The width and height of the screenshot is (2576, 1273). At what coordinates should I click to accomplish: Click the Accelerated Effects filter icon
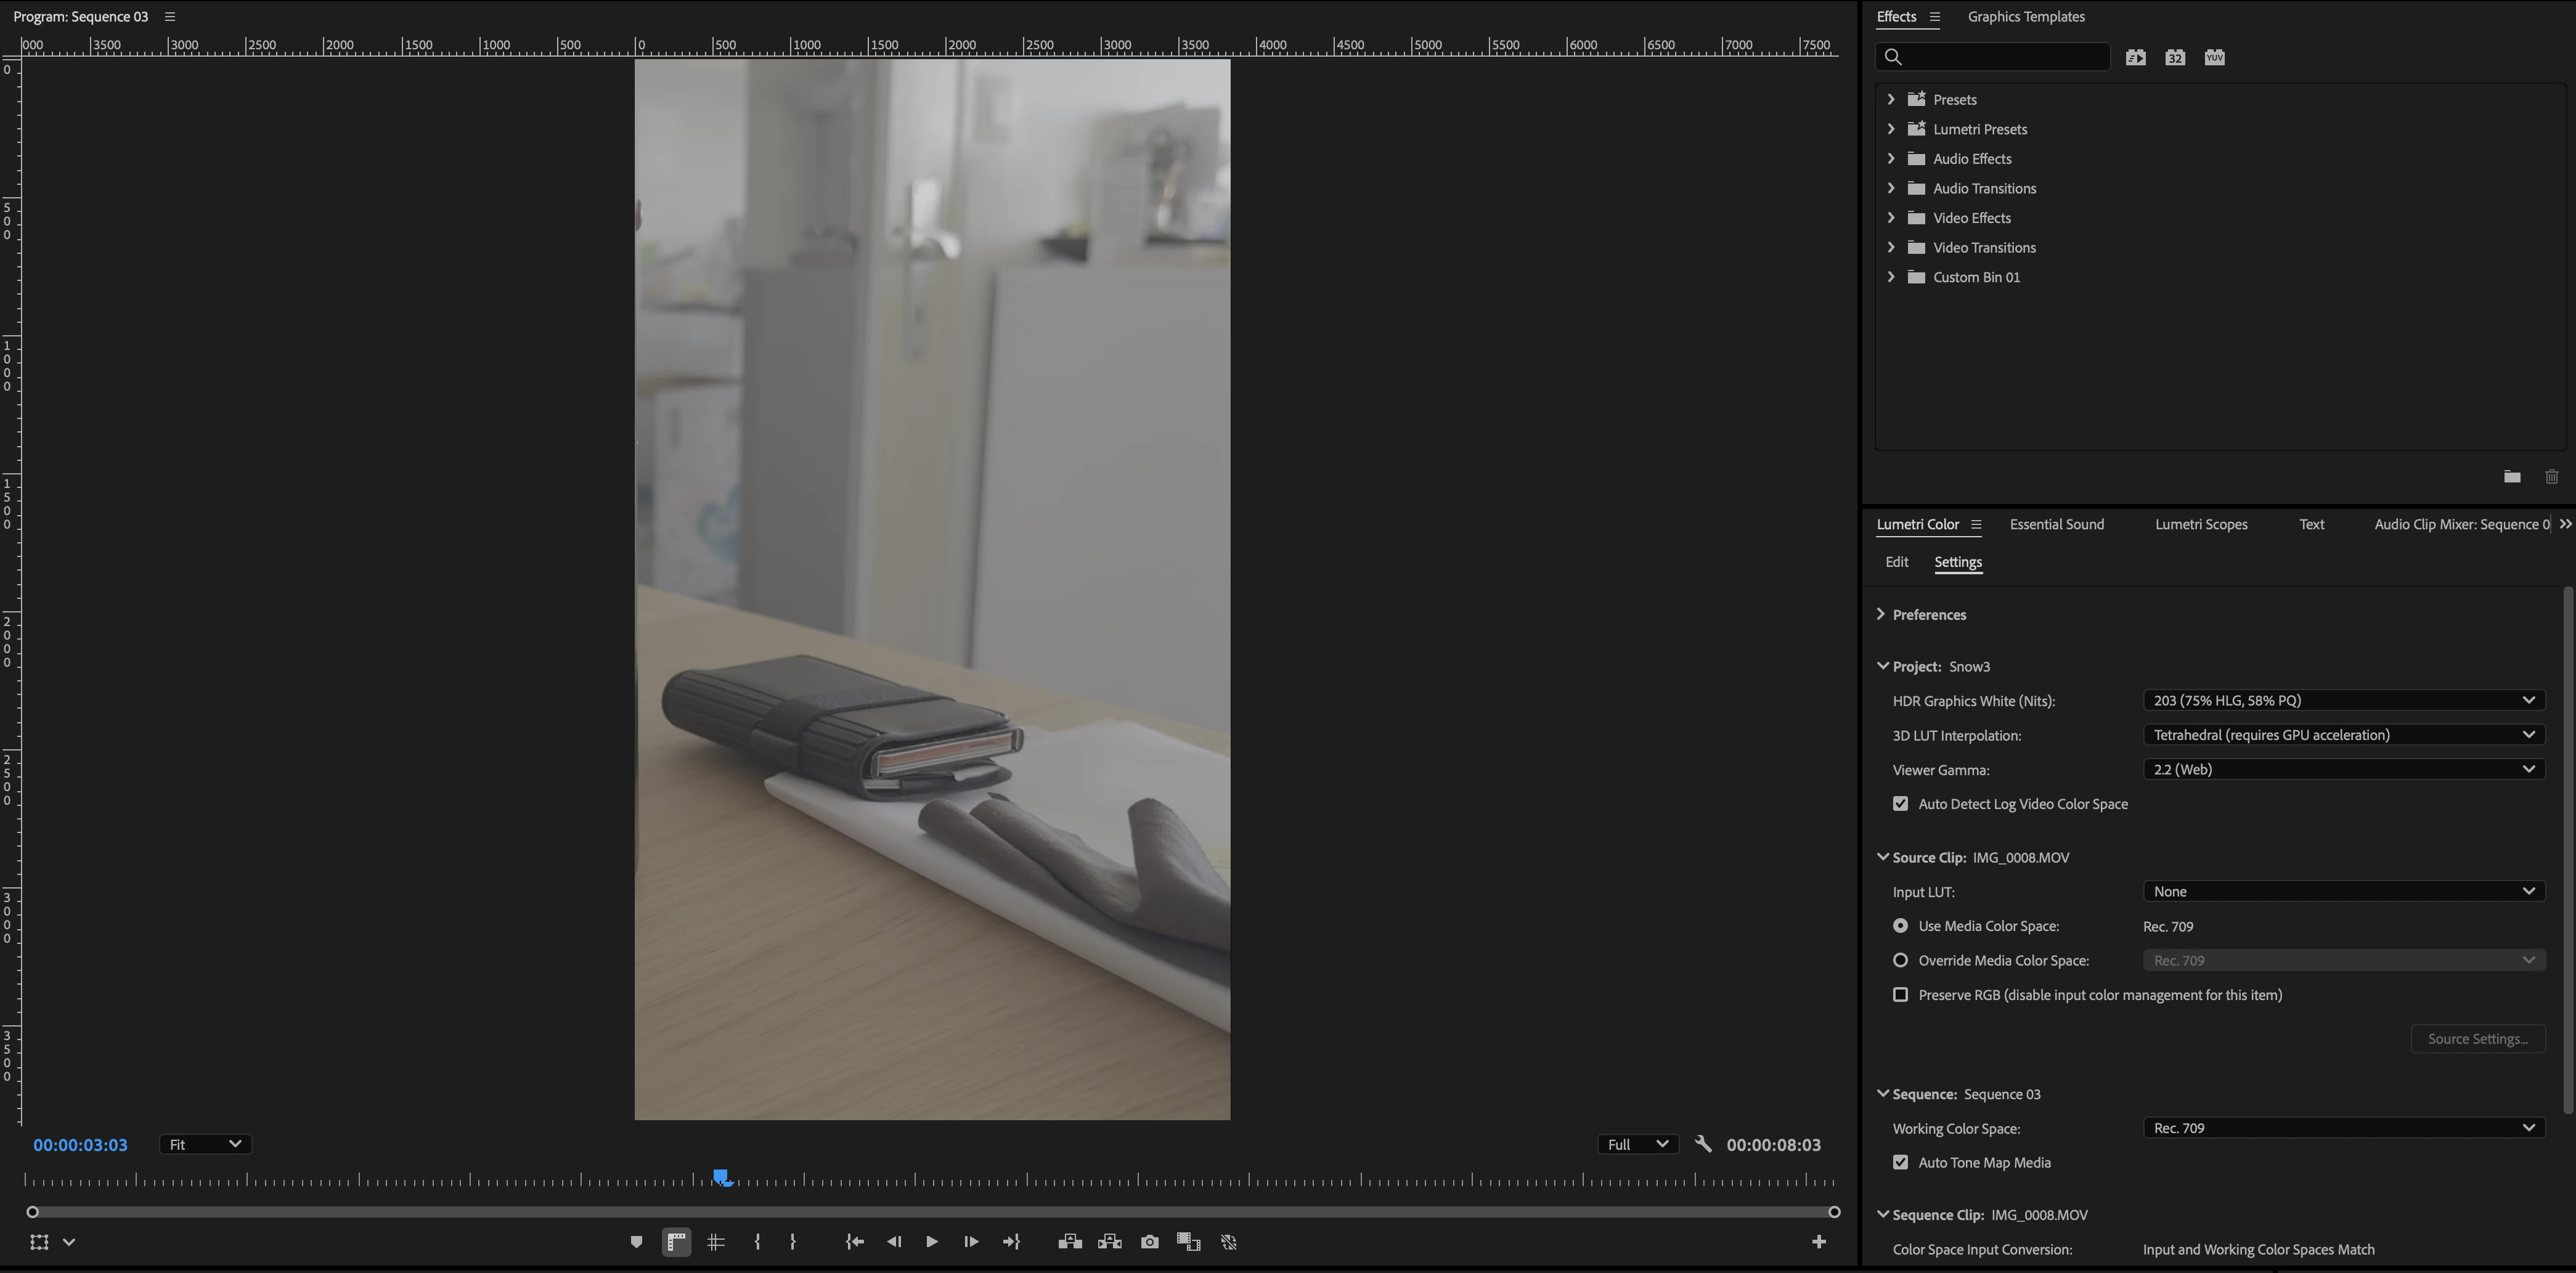point(2135,57)
